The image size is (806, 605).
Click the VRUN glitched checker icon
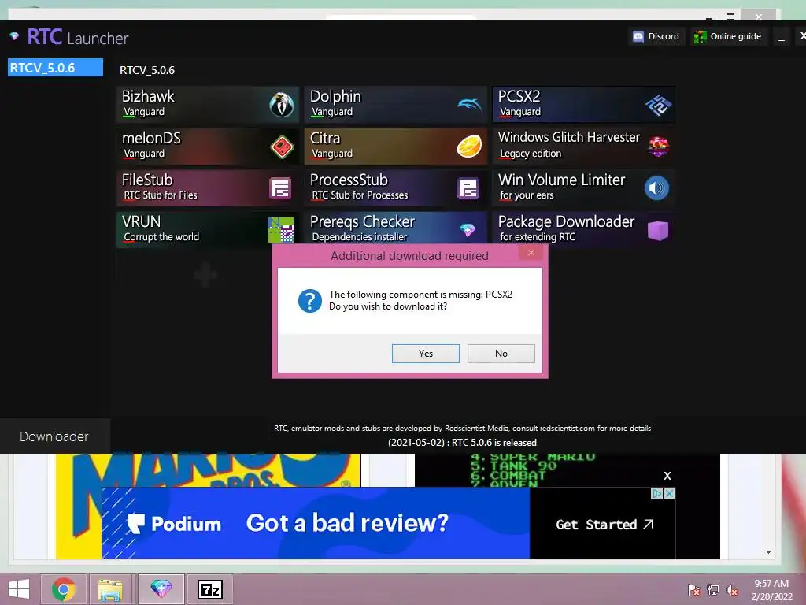(x=281, y=230)
